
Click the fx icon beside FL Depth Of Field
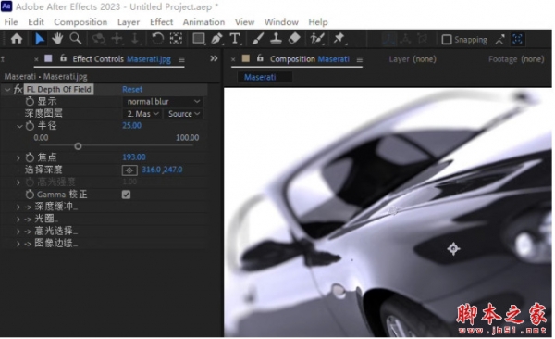pyautogui.click(x=18, y=89)
